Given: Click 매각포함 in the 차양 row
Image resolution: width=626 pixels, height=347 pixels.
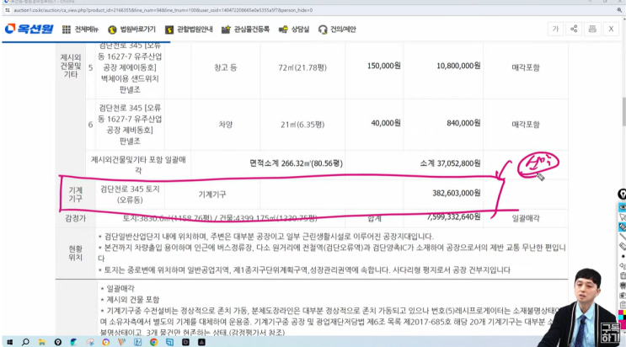Looking at the screenshot, I should 526,125.
